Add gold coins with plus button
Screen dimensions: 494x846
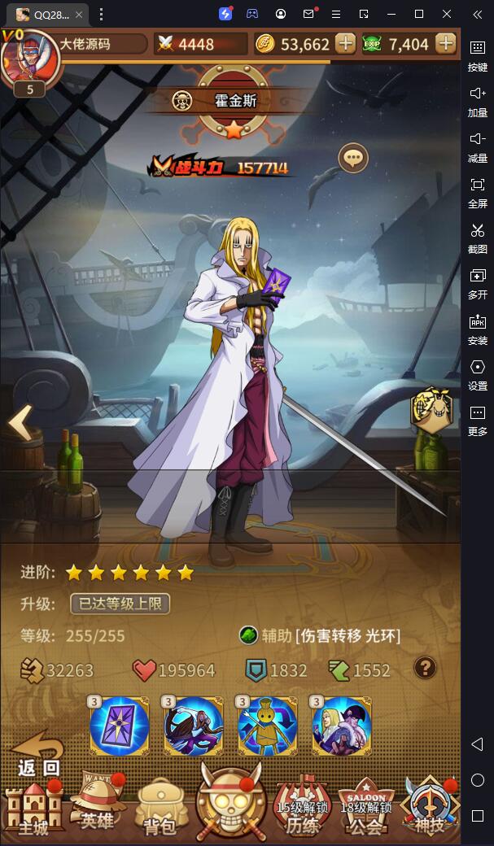pyautogui.click(x=345, y=44)
